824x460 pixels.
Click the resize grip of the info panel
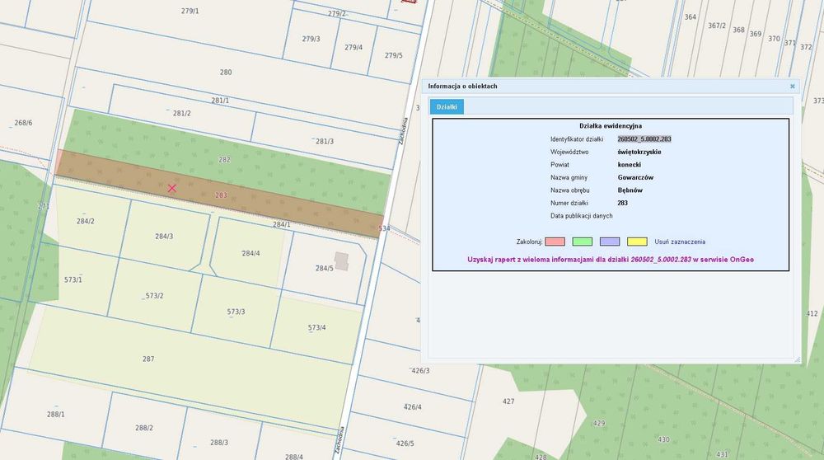(x=797, y=359)
